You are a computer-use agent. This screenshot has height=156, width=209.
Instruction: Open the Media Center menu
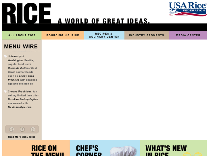[x=188, y=35]
